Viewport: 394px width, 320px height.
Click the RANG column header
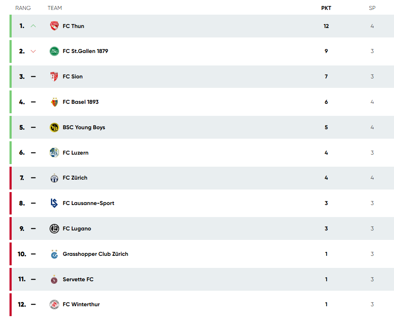coord(23,8)
